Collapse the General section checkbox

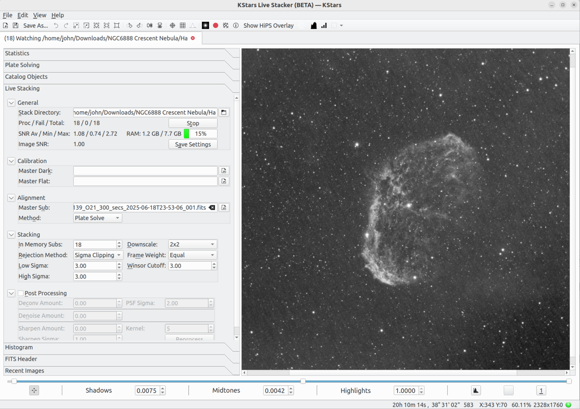click(11, 103)
